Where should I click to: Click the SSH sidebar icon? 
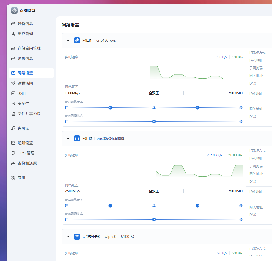point(13,93)
